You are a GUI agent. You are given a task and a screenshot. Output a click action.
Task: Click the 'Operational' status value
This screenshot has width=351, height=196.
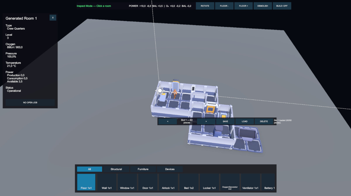point(14,91)
